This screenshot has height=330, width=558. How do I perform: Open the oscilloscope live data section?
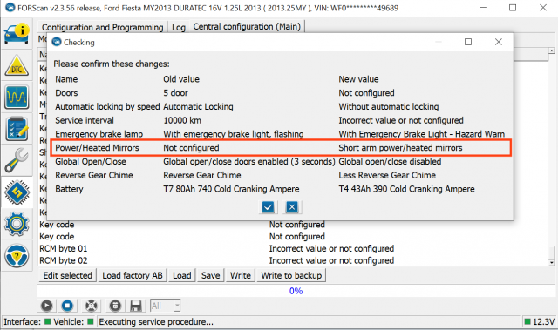tap(17, 97)
